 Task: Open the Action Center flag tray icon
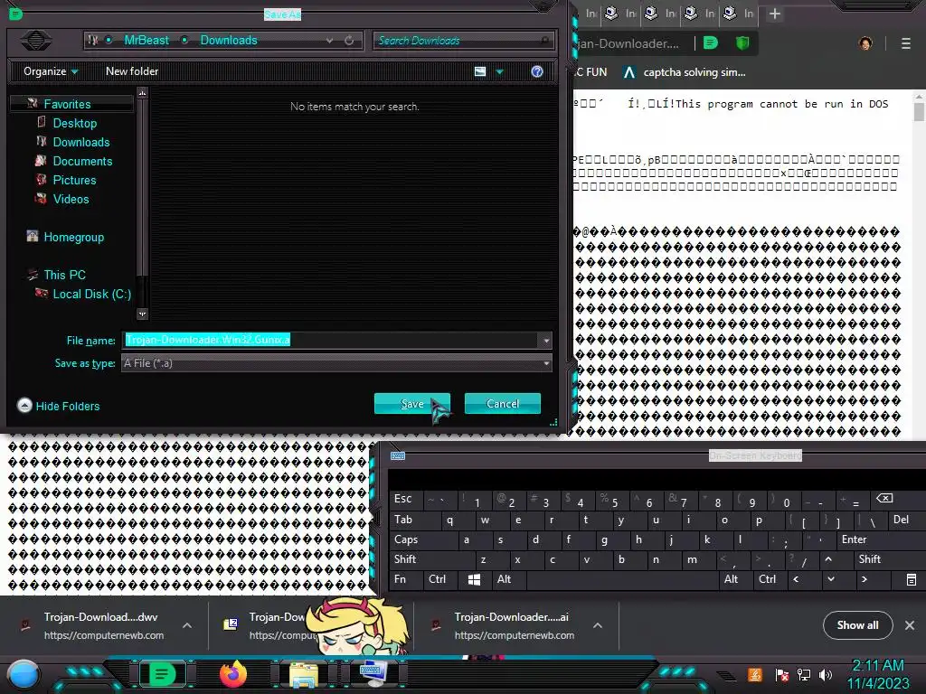781,675
